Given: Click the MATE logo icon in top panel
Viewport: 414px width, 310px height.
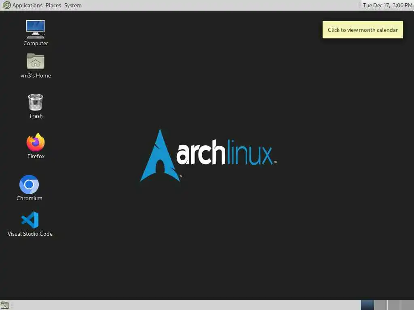Looking at the screenshot, I should point(6,5).
